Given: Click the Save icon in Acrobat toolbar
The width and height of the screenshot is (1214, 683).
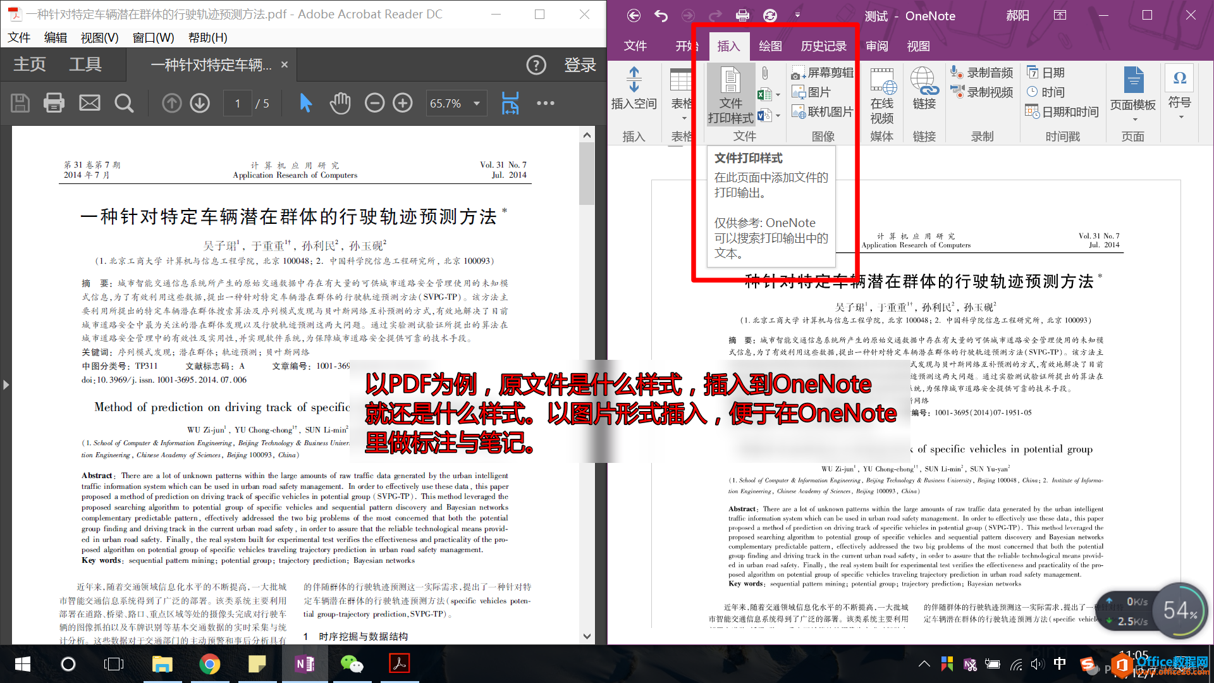Looking at the screenshot, I should coord(20,102).
